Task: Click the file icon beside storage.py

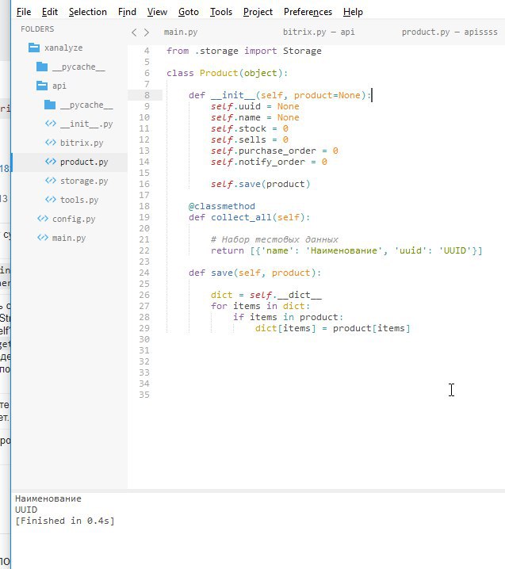Action: 50,181
